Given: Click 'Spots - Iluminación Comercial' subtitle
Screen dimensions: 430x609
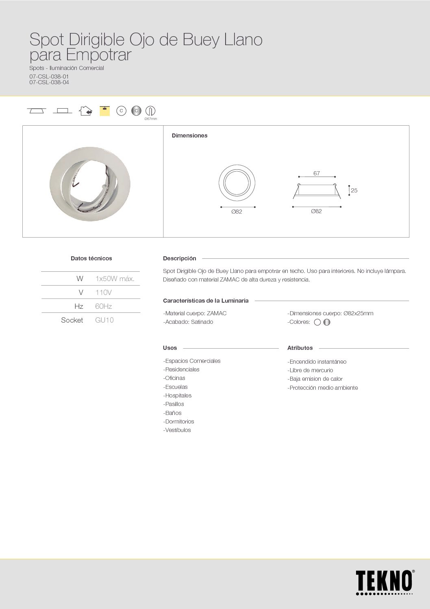Looking at the screenshot, I should 67,68.
